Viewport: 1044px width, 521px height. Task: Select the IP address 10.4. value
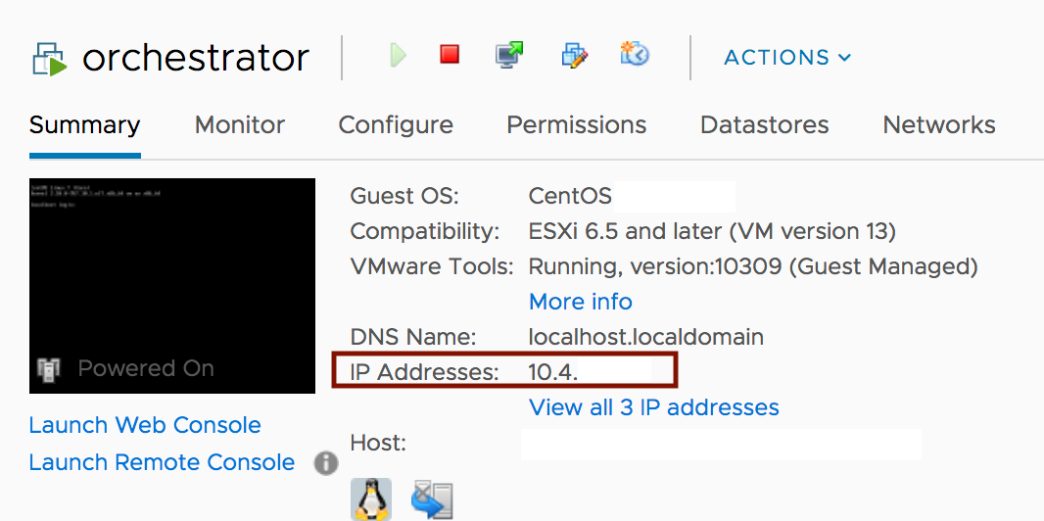pos(553,372)
